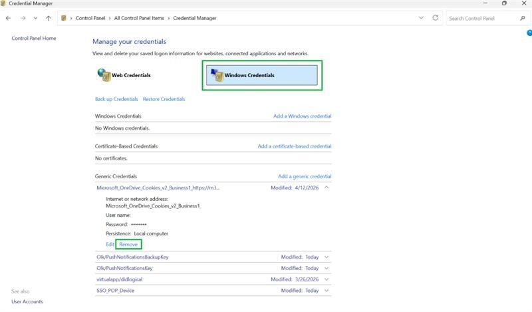The height and width of the screenshot is (312, 532).
Task: Go up one level with up arrow
Action: (x=49, y=19)
